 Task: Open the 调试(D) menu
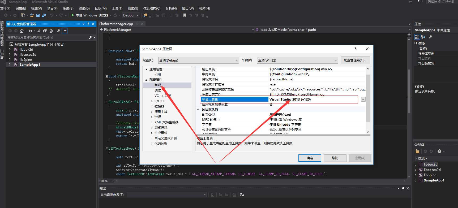(x=84, y=8)
